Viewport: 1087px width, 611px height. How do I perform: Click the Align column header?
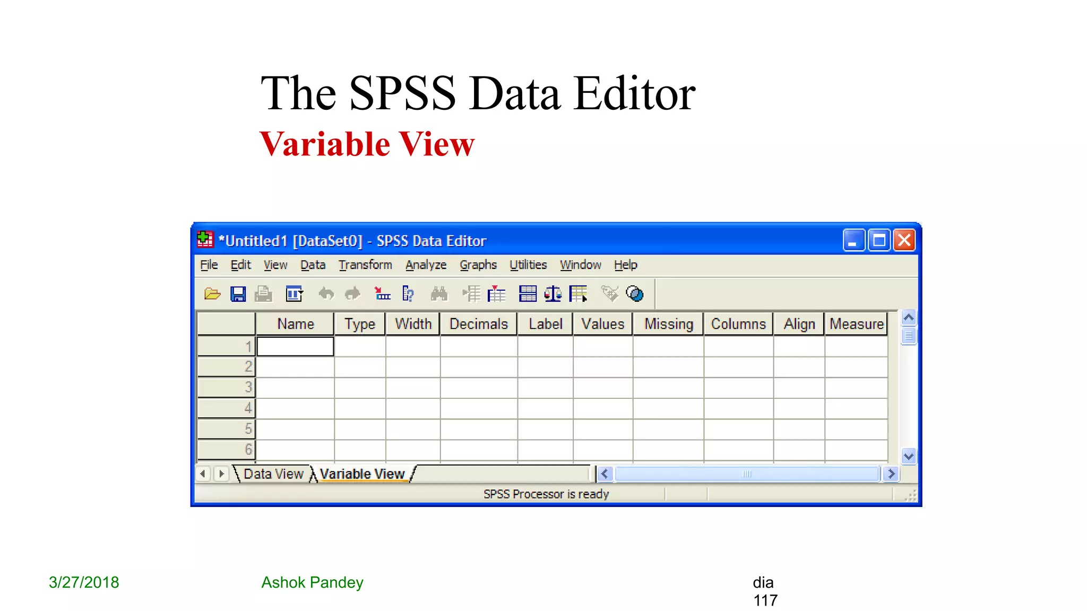tap(799, 324)
